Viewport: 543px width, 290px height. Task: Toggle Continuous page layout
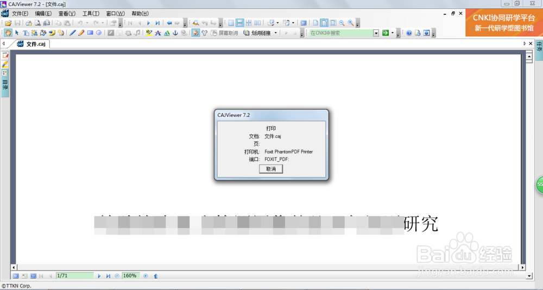point(239,23)
